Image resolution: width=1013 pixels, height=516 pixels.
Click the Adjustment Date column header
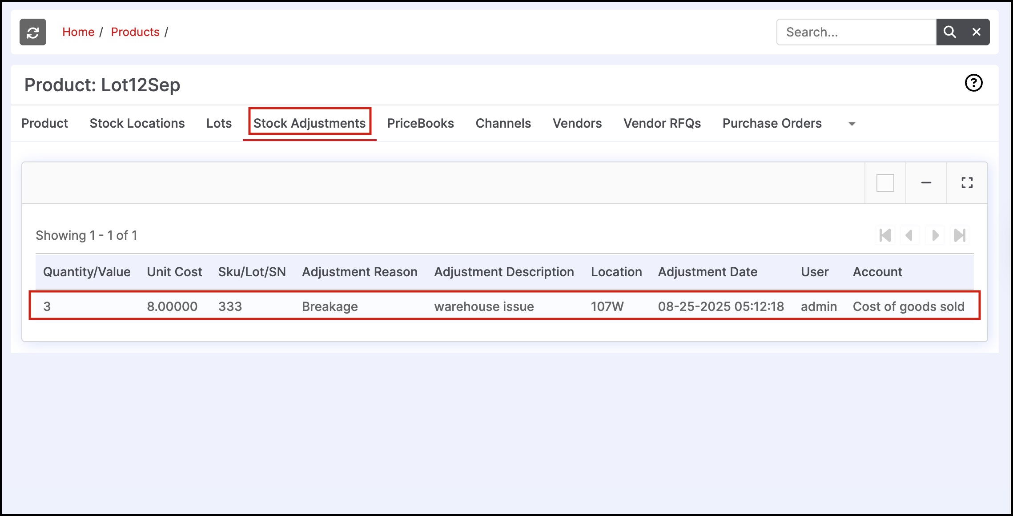(707, 272)
